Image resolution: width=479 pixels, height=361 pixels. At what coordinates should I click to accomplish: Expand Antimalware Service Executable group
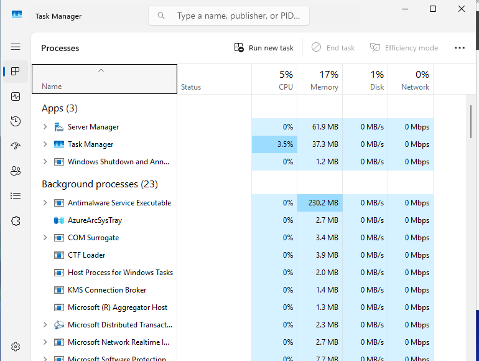point(45,203)
